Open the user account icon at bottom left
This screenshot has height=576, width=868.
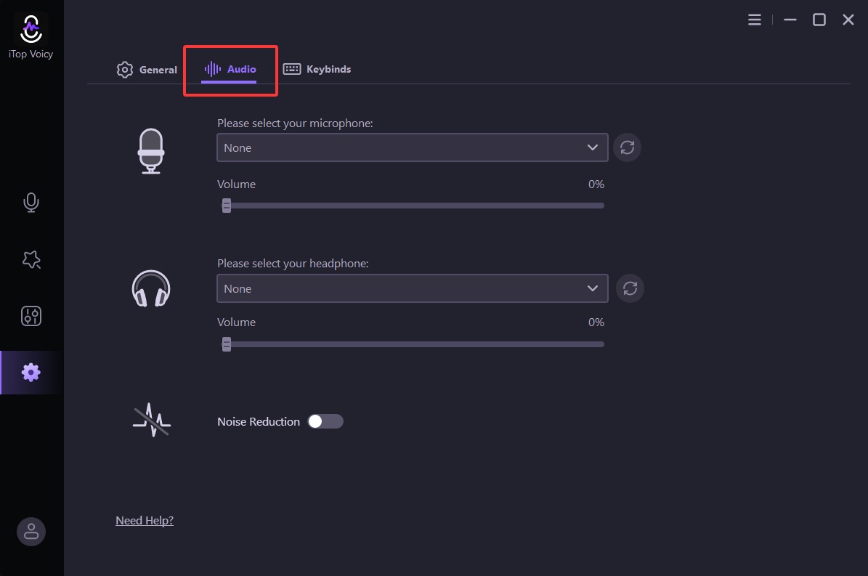point(31,531)
